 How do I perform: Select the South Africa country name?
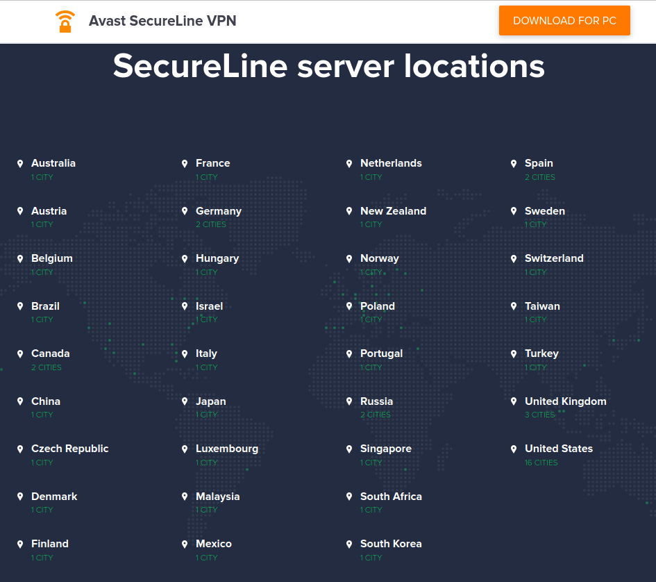coord(391,496)
